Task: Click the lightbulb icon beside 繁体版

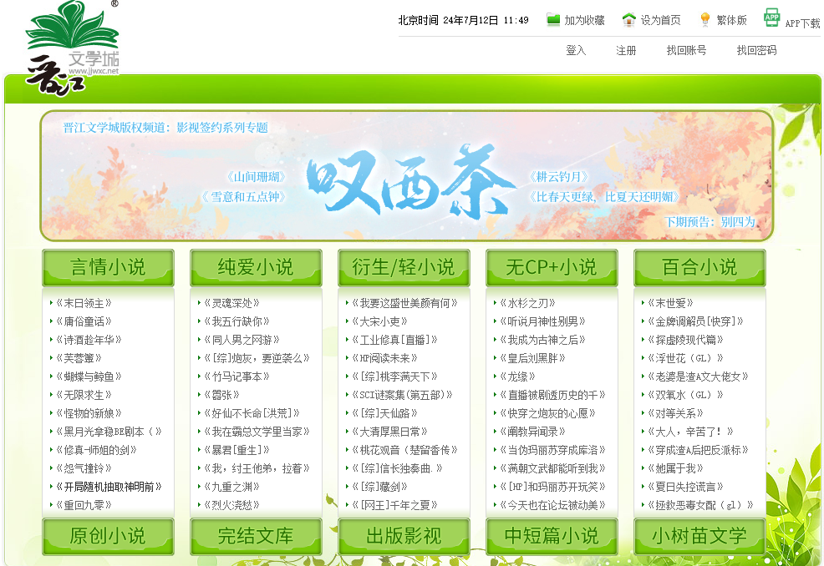Action: [705, 20]
